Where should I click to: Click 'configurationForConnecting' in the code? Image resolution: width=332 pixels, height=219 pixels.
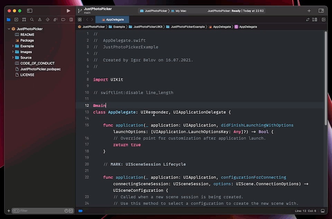pyautogui.click(x=253, y=177)
